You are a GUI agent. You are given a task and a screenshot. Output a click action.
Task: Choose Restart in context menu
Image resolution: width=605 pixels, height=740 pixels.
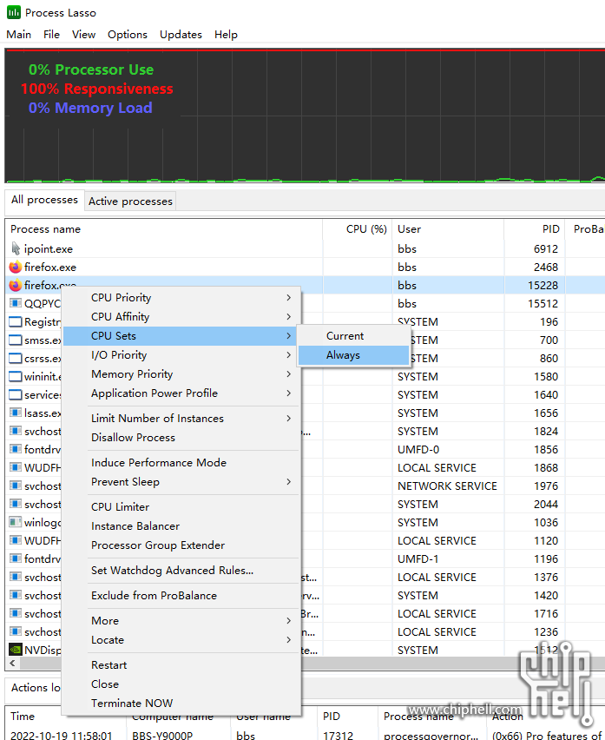coord(182,665)
